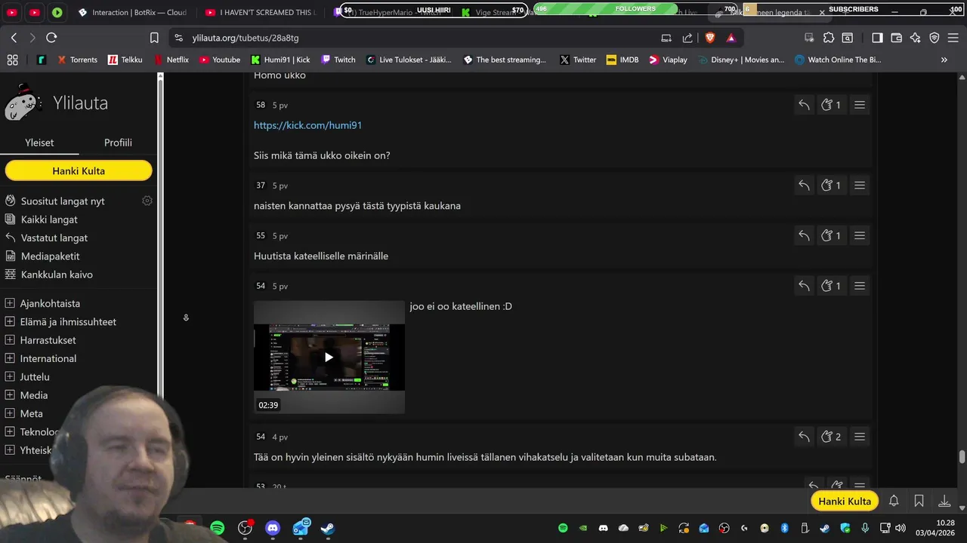Upvote the 'Tää on hyvin yleinen' post

(x=831, y=437)
